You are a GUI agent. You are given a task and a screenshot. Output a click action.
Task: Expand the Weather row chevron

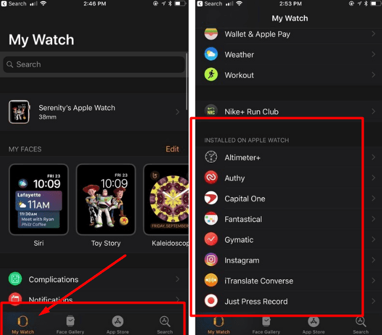[373, 54]
